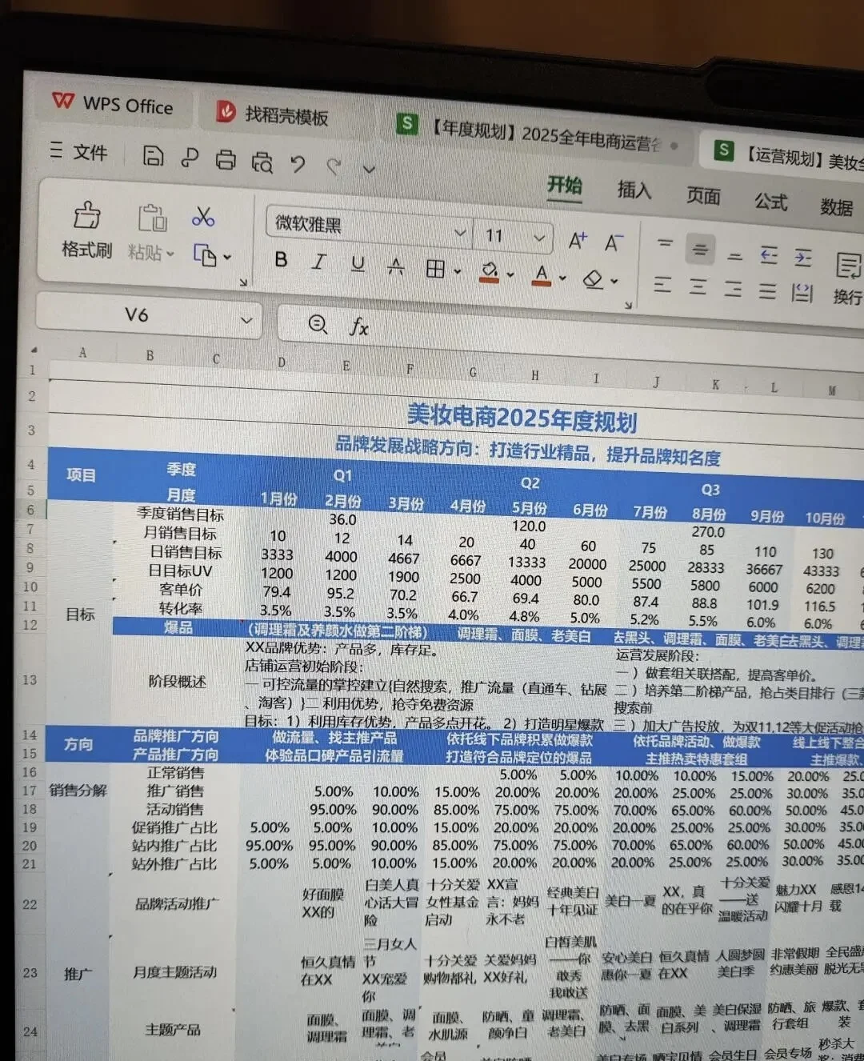Pick the font color red swatch
The image size is (864, 1061).
pos(542,276)
